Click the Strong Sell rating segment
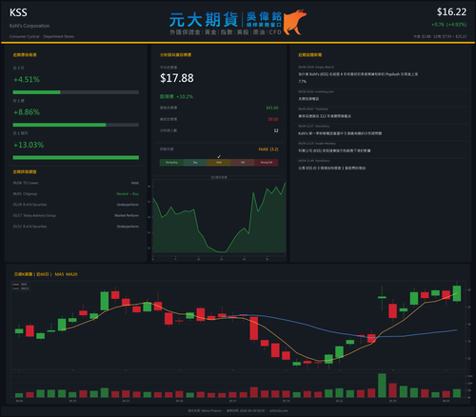This screenshot has width=476, height=417. (267, 163)
